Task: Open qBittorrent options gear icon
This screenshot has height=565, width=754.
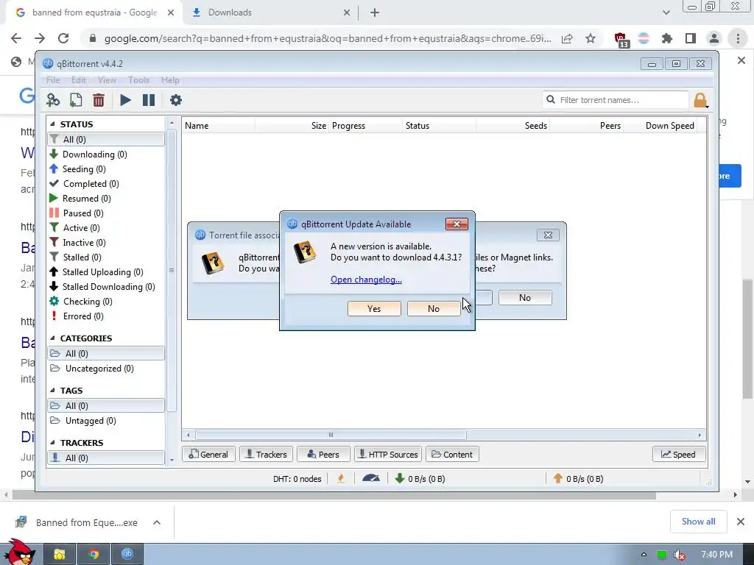Action: point(176,100)
